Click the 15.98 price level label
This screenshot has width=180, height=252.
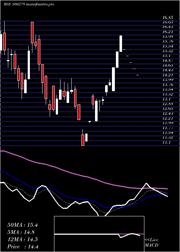pyautogui.click(x=168, y=36)
